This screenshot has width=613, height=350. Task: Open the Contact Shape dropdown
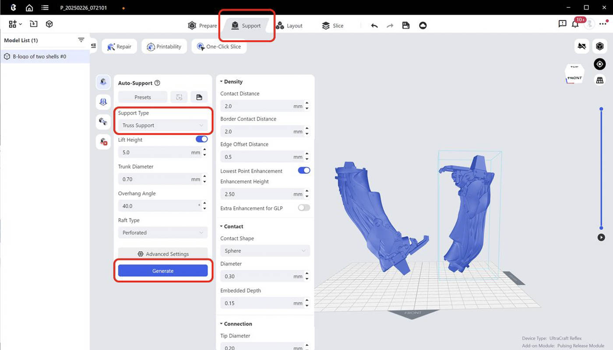[265, 251]
